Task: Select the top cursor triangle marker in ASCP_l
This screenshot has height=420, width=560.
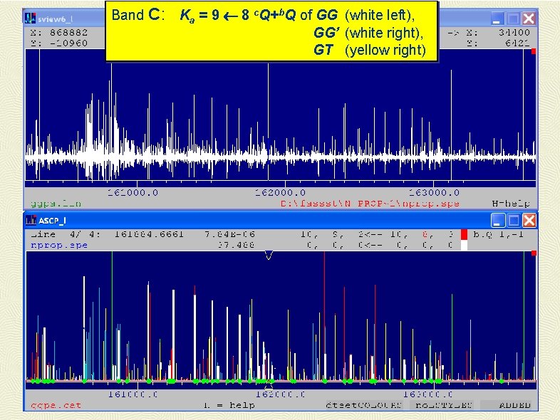Action: click(269, 255)
